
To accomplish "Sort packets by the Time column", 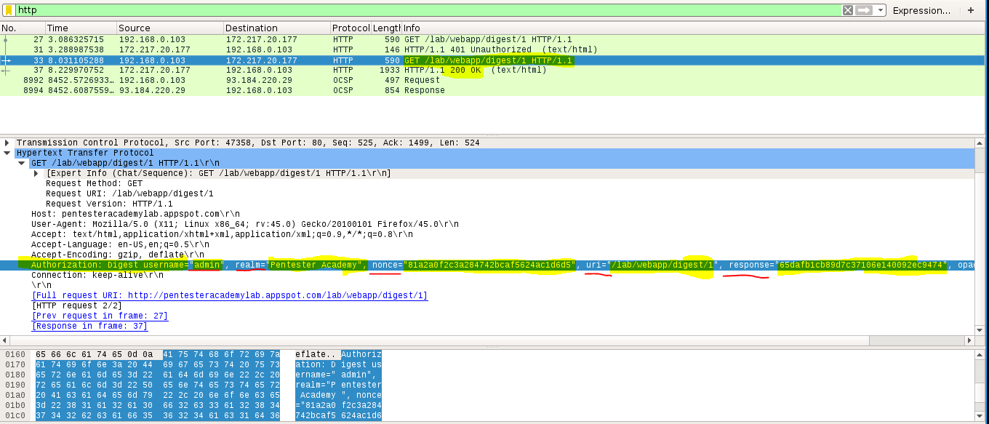I will click(x=80, y=28).
